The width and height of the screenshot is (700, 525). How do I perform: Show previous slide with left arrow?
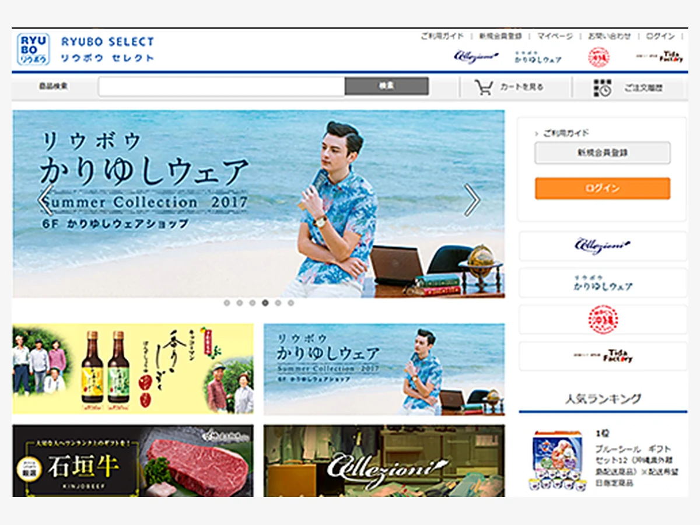point(45,200)
